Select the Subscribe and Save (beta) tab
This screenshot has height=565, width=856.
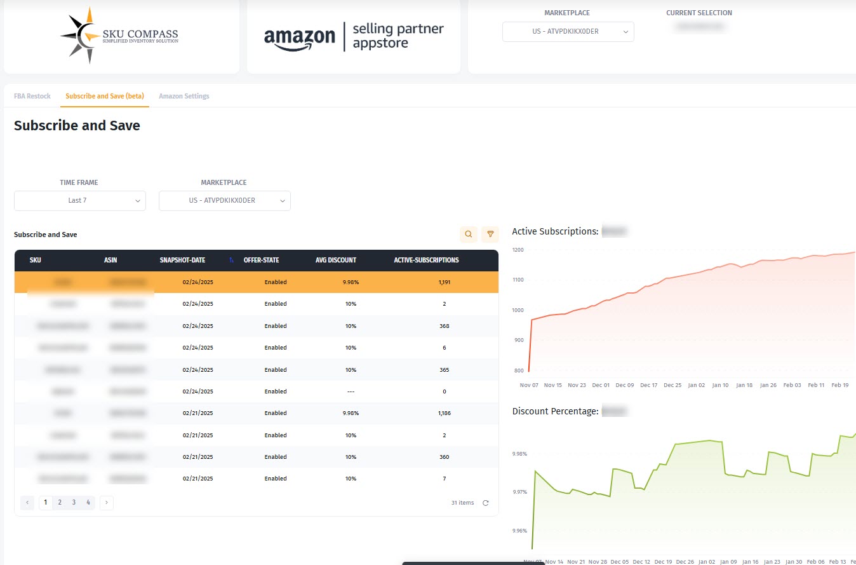tap(105, 96)
